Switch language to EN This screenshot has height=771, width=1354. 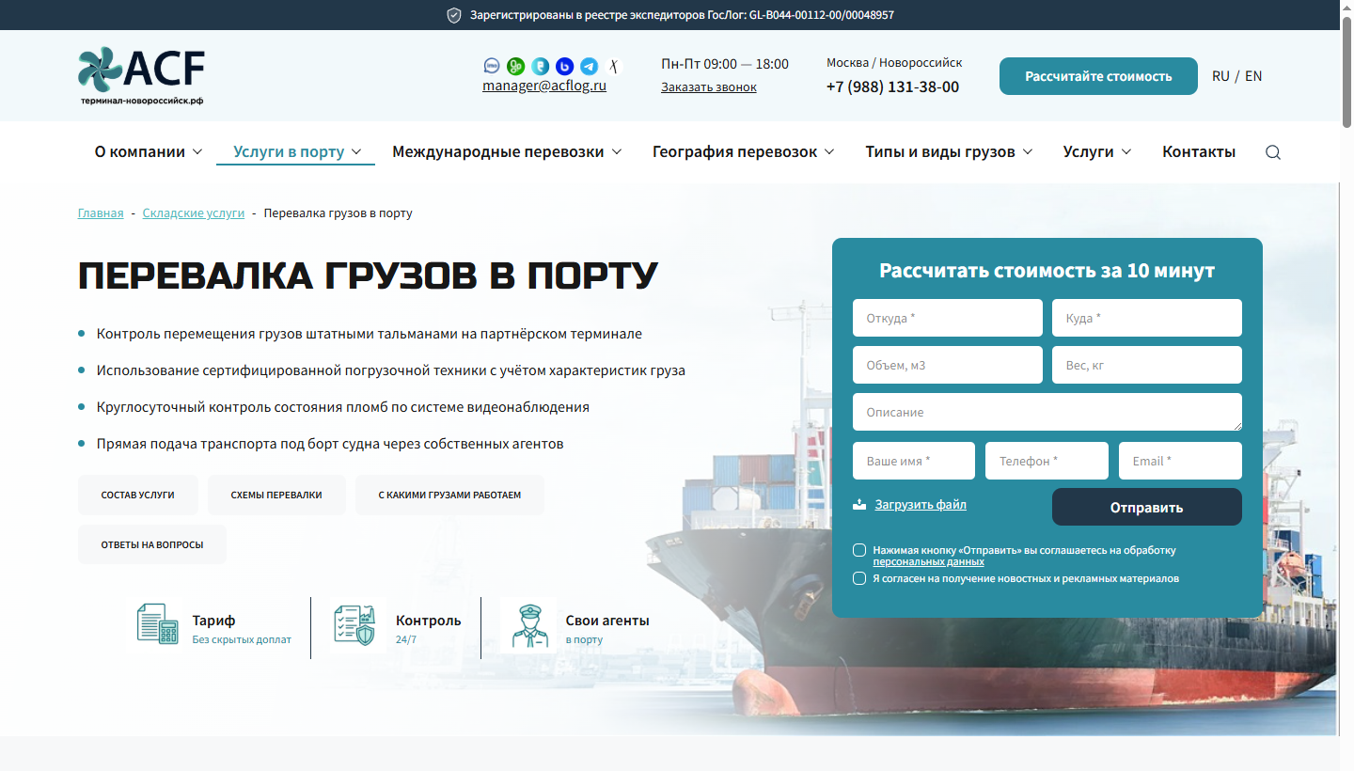1253,76
